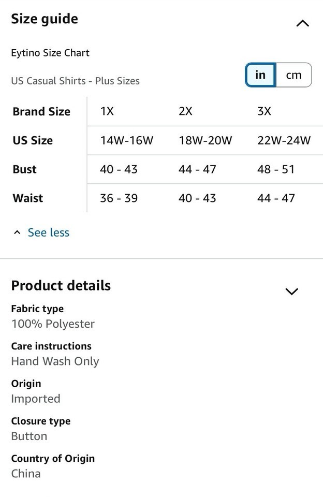The image size is (323, 497).
Task: Click the Eytino Size Chart title
Action: pyautogui.click(x=50, y=53)
